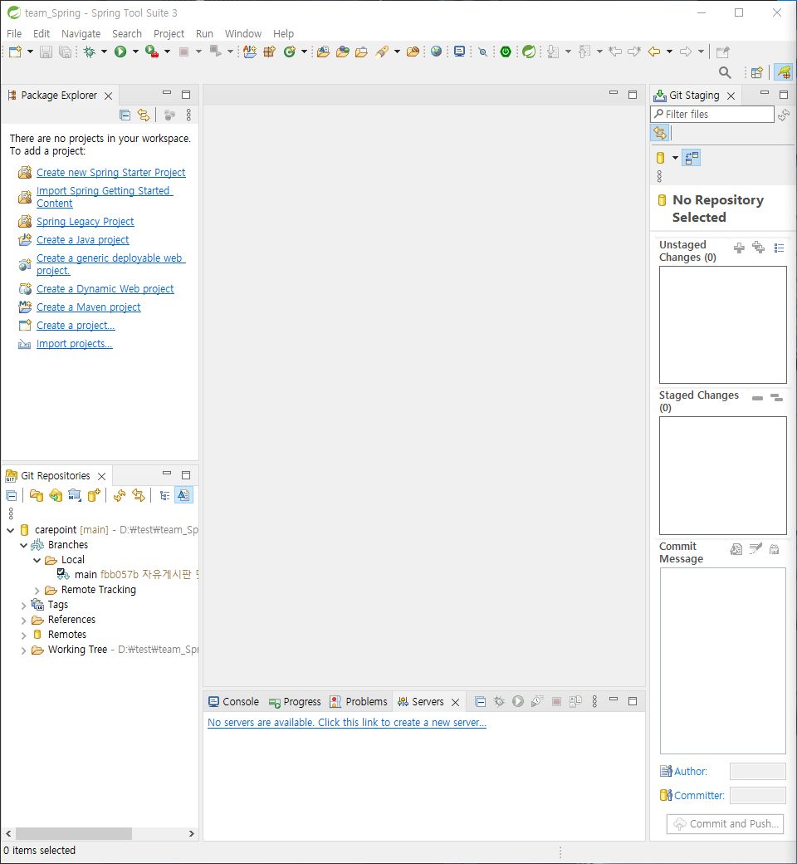Open repository selection dropdown in Git Staging
This screenshot has height=864, width=797.
pos(675,158)
